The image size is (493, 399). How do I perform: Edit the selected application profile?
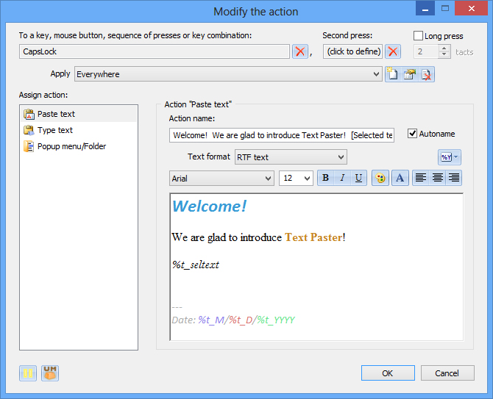410,74
